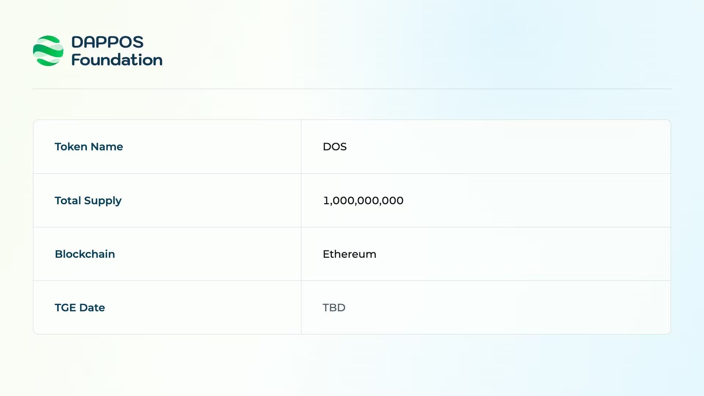Click the 1,000,000,000 supply value
The height and width of the screenshot is (396, 704).
point(363,201)
